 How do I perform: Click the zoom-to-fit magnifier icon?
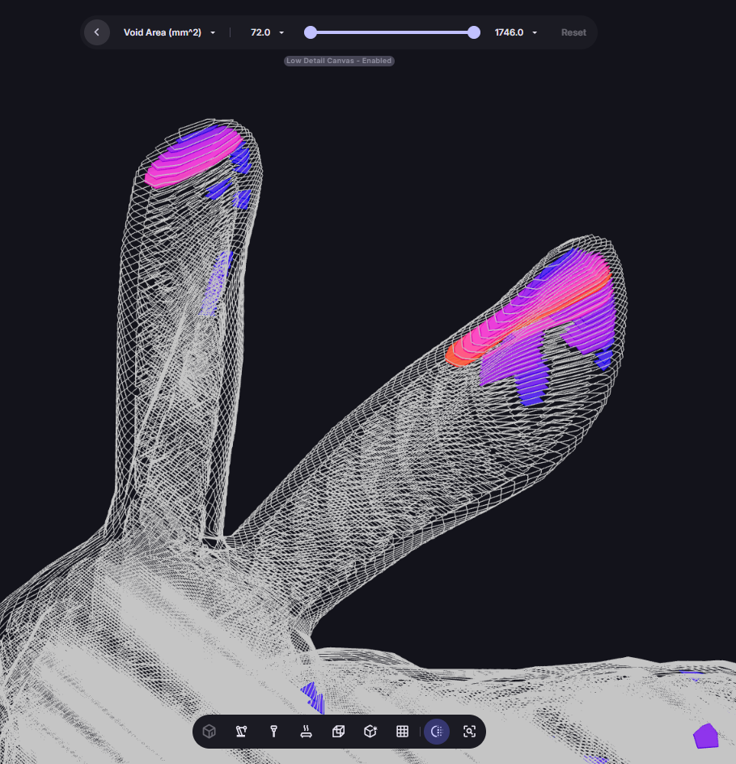(469, 732)
